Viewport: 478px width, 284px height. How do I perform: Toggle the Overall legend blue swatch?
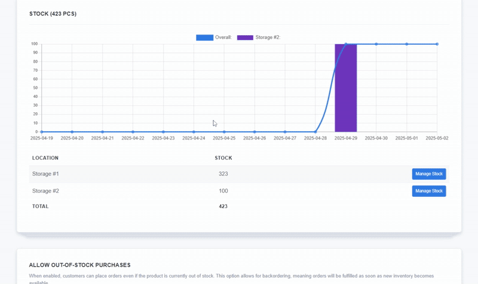coord(204,38)
